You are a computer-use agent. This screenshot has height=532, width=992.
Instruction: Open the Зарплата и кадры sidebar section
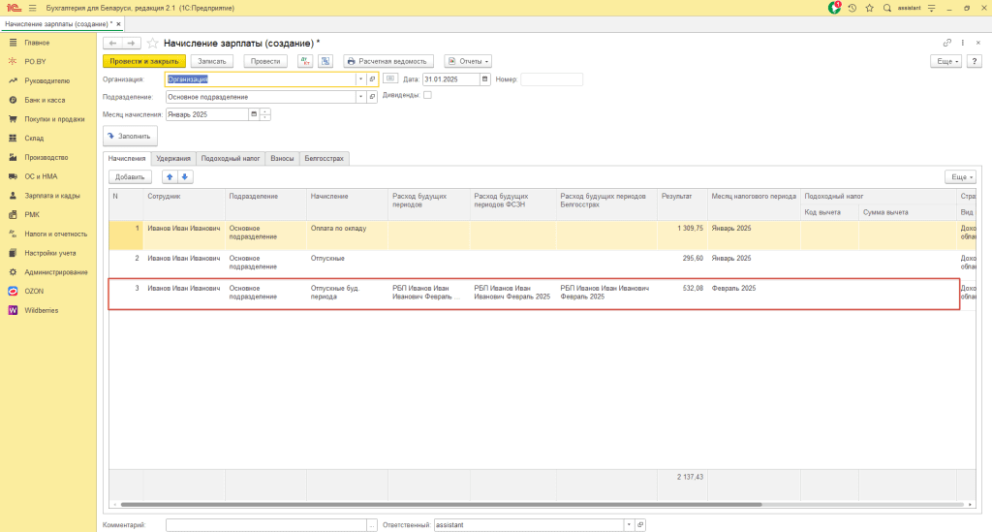point(52,196)
